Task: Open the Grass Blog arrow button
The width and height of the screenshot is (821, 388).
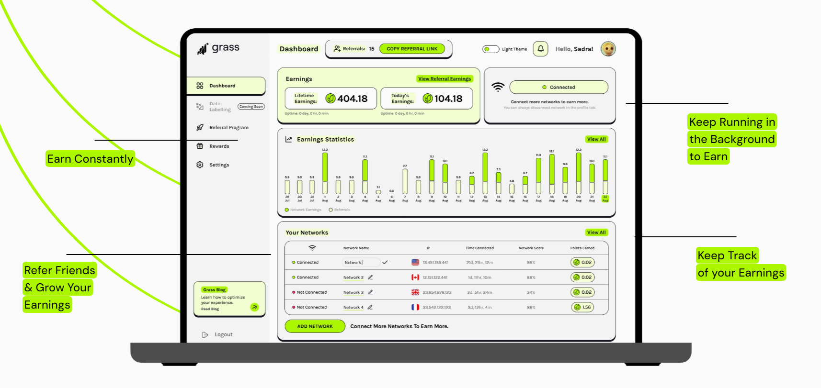Action: (x=254, y=307)
